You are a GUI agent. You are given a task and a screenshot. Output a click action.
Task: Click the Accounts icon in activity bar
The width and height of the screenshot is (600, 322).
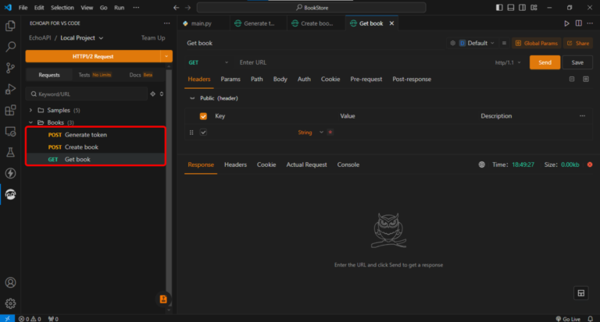click(10, 283)
